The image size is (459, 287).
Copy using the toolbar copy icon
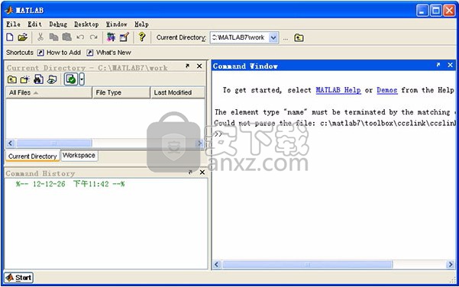53,37
